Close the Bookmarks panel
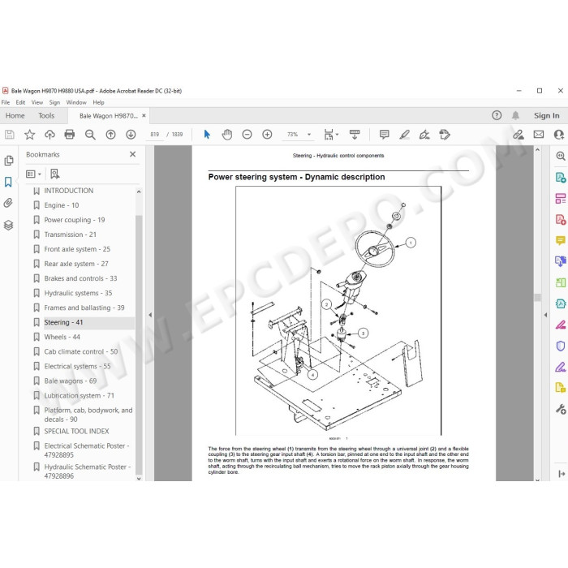This screenshot has height=568, width=568. click(132, 154)
